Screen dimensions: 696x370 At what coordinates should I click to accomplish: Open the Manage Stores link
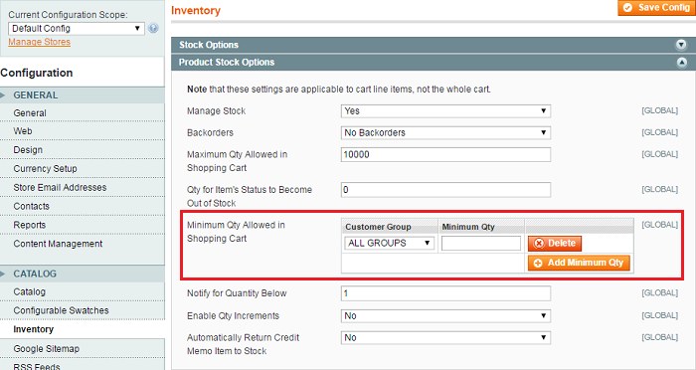click(x=39, y=42)
